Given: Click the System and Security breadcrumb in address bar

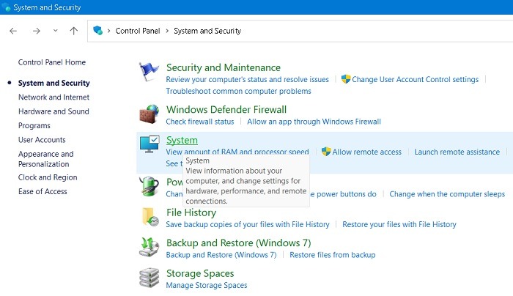Looking at the screenshot, I should (x=207, y=31).
